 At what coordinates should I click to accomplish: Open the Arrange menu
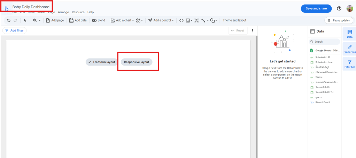[63, 12]
